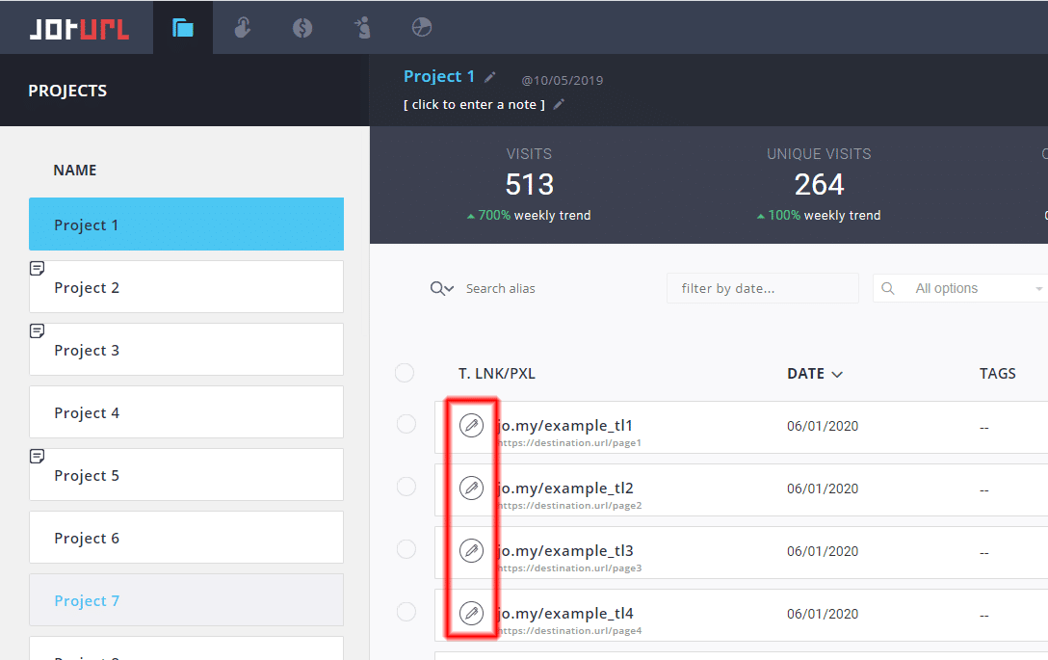
Task: Click the "click to enter a note" text
Action: click(474, 104)
